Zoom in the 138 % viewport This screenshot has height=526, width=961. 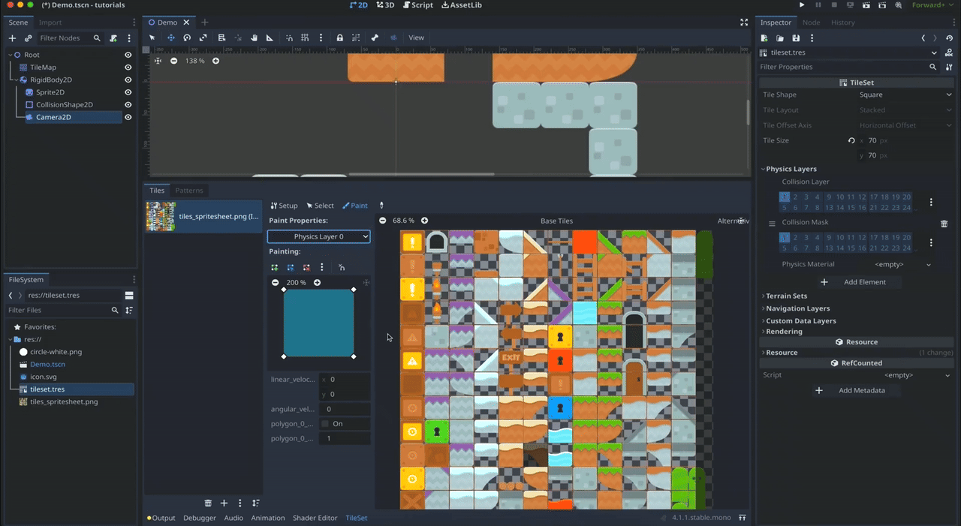pos(215,61)
